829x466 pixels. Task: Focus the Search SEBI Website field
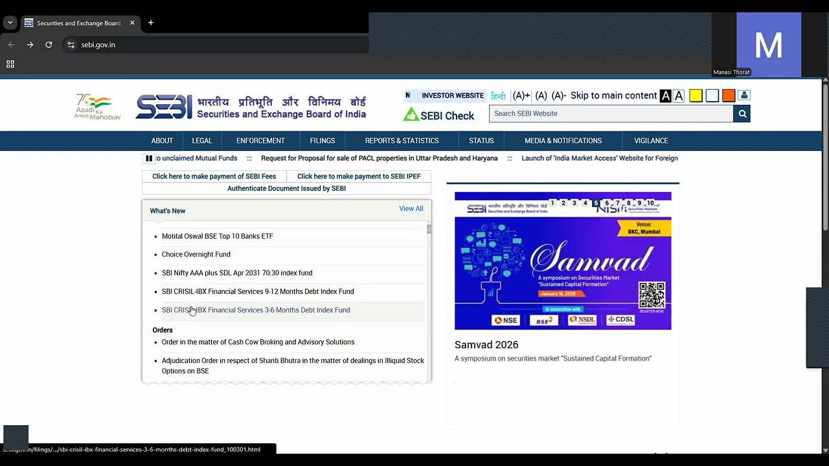(x=611, y=114)
